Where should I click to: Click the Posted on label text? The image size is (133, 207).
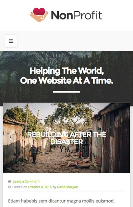[x=20, y=187]
